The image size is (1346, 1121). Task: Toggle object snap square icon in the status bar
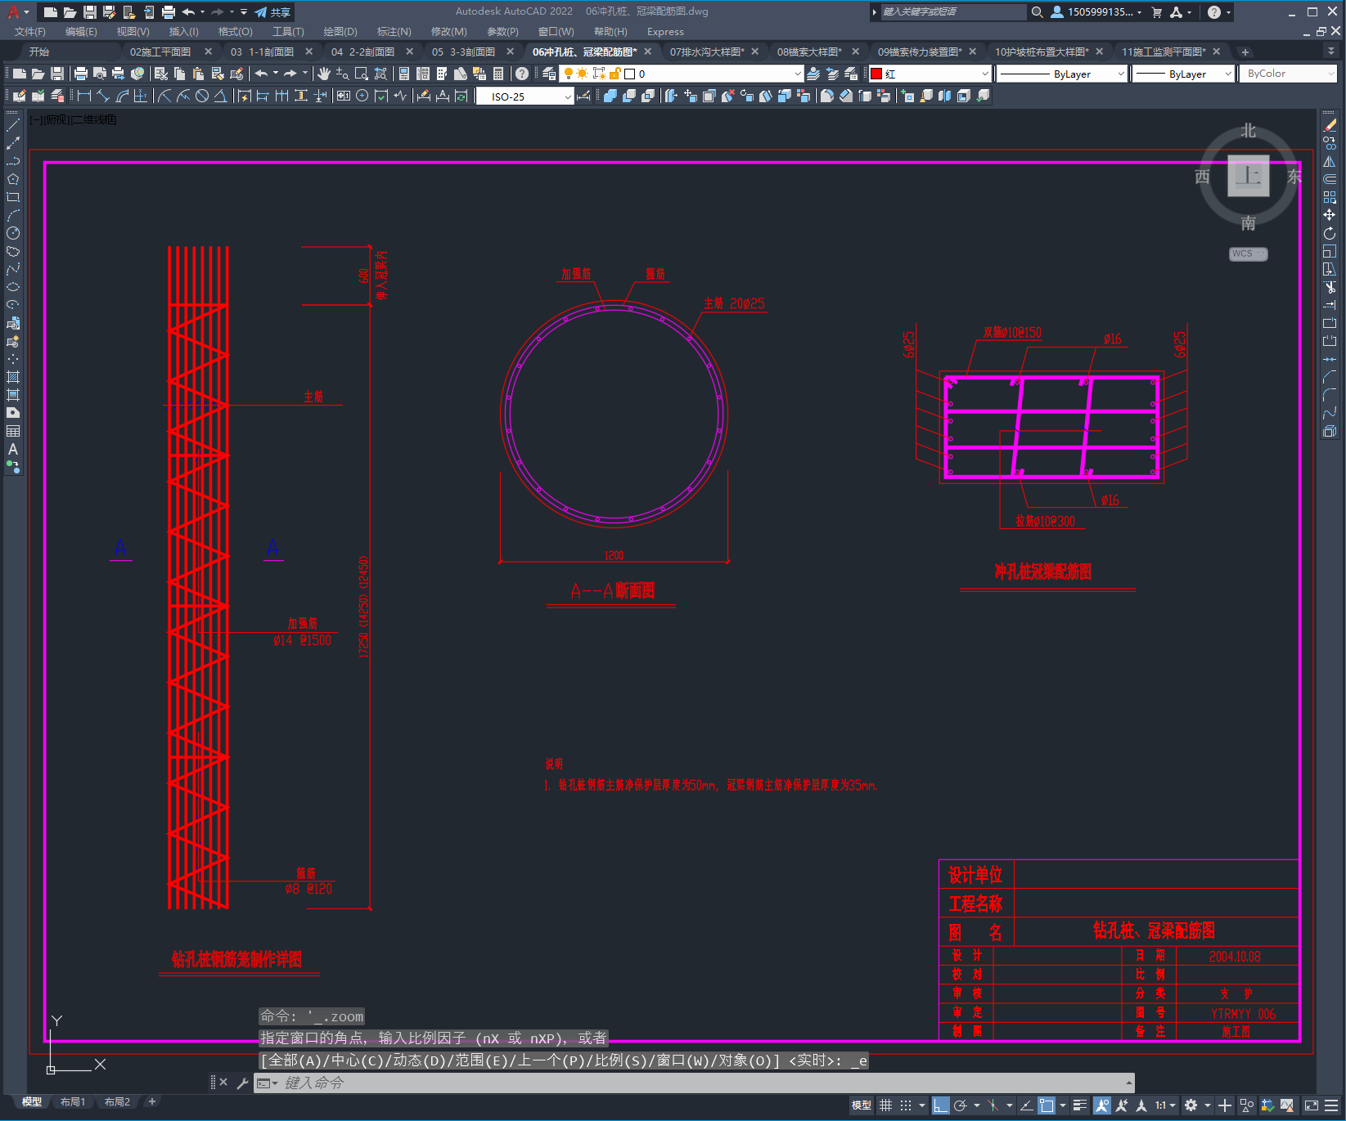(1047, 1105)
